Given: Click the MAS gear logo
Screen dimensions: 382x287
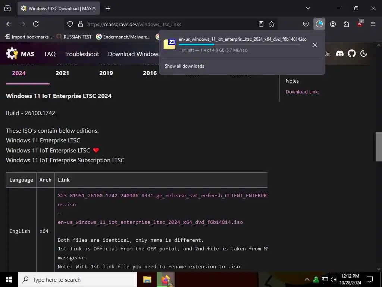Looking at the screenshot, I should point(12,54).
